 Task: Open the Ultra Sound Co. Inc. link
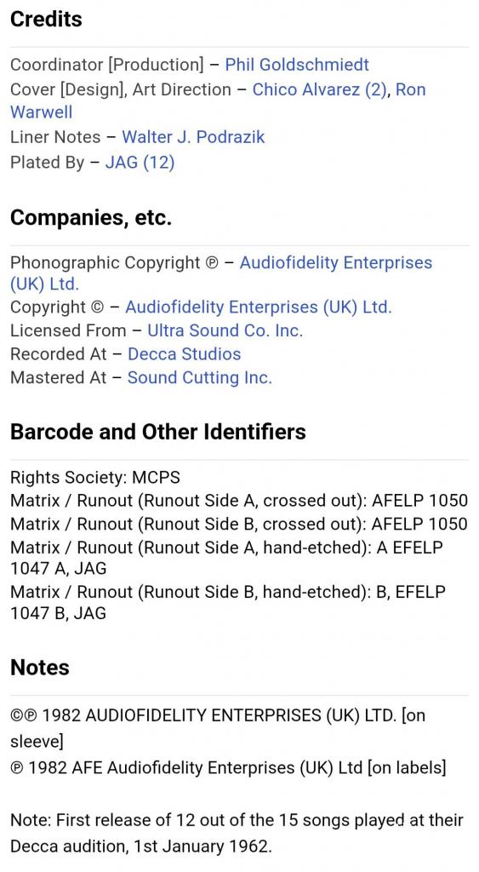click(x=225, y=331)
